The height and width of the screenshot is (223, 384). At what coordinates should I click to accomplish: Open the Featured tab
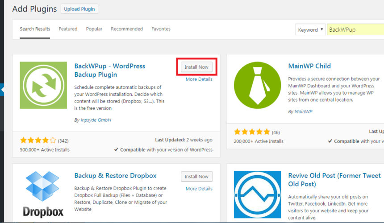point(68,29)
